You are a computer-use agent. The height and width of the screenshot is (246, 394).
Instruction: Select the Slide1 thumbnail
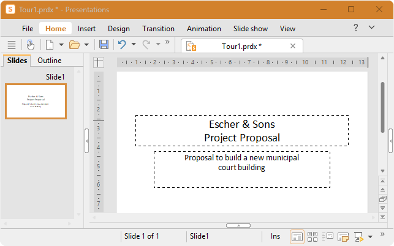[x=36, y=101]
